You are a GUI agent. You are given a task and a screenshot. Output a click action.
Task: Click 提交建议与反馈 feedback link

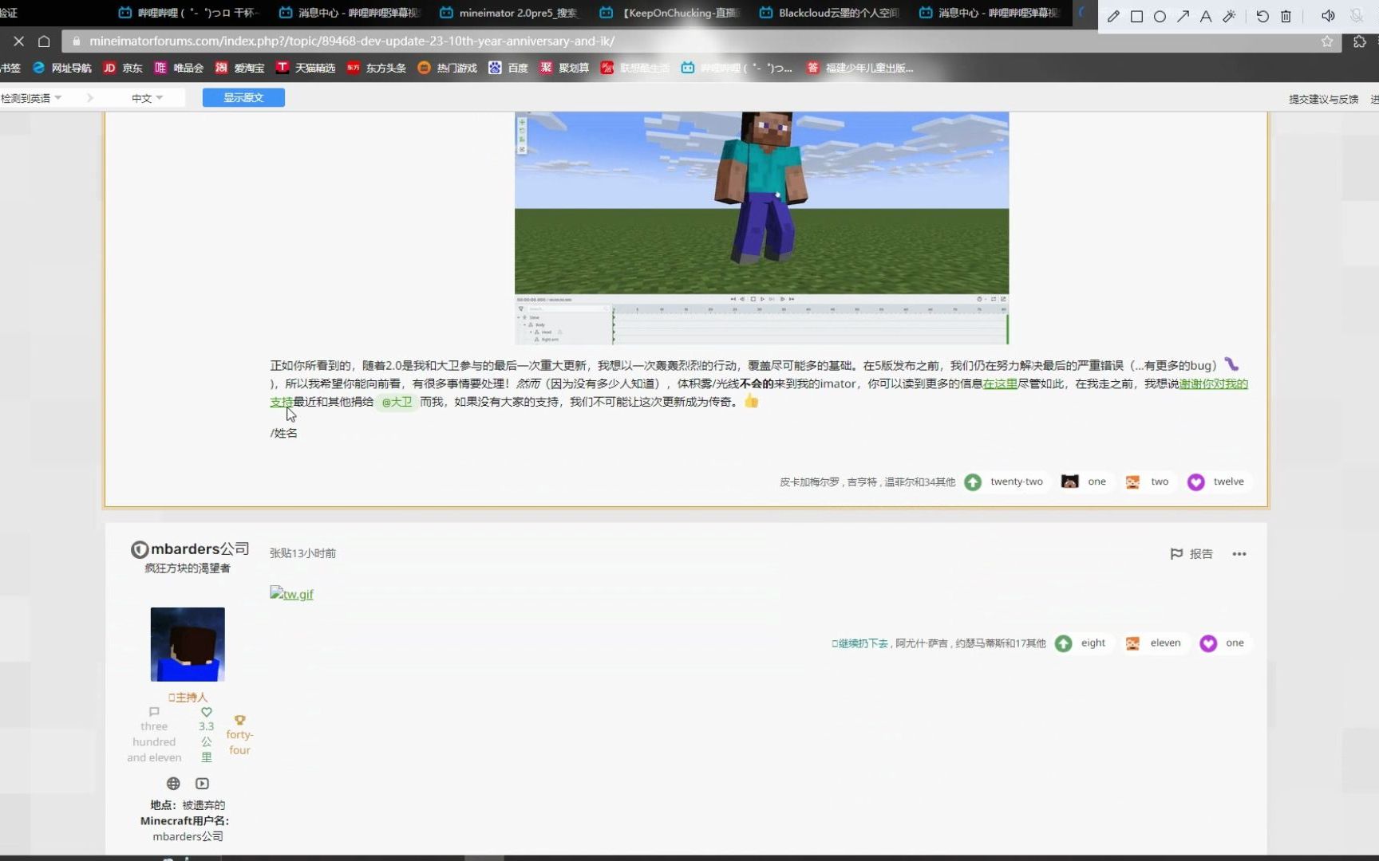1323,99
